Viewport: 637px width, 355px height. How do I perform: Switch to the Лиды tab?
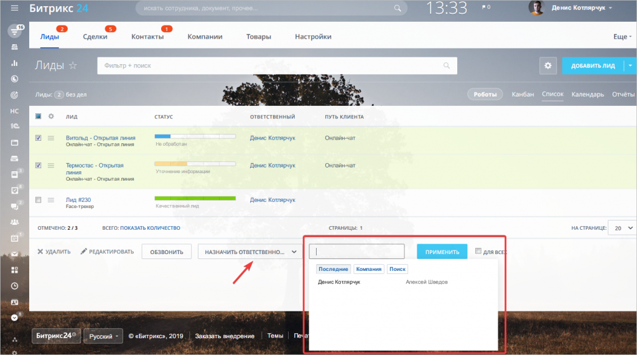coord(50,37)
